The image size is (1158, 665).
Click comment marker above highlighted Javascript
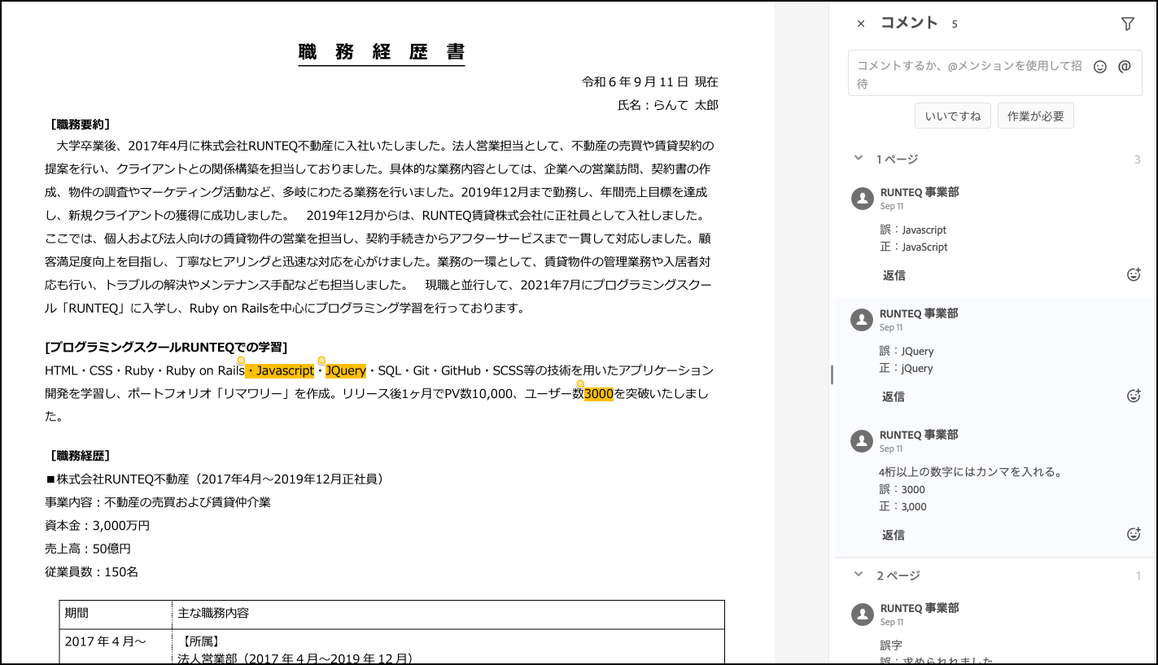[x=241, y=360]
